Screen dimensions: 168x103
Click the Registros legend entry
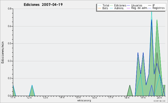[157, 8]
